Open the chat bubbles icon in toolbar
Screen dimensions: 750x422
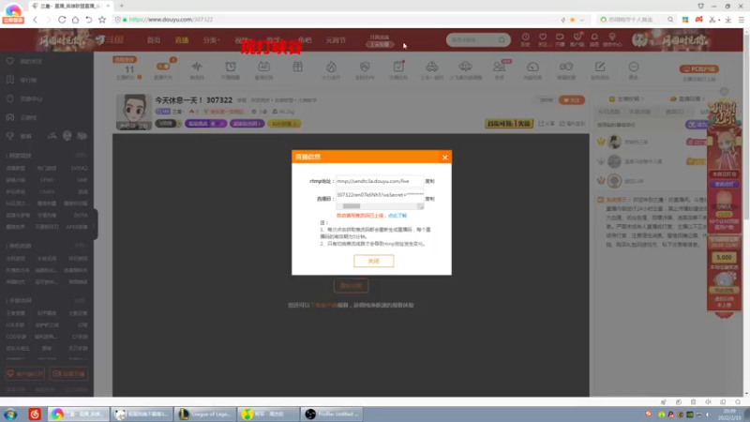tap(566, 67)
